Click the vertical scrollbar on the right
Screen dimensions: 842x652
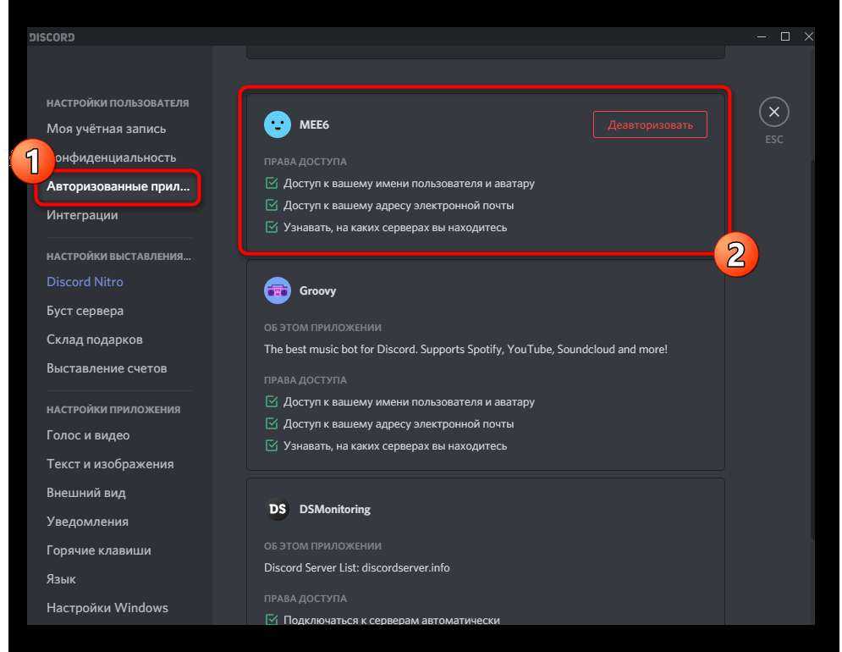[x=812, y=350]
